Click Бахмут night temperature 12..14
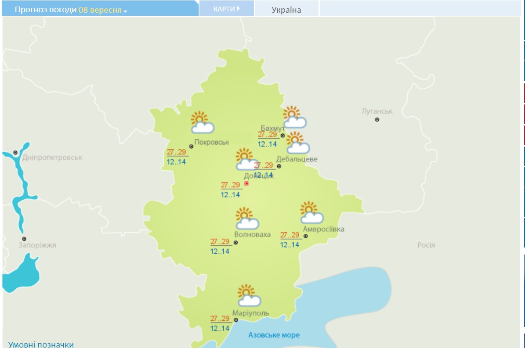The image size is (525, 348). pyautogui.click(x=267, y=144)
